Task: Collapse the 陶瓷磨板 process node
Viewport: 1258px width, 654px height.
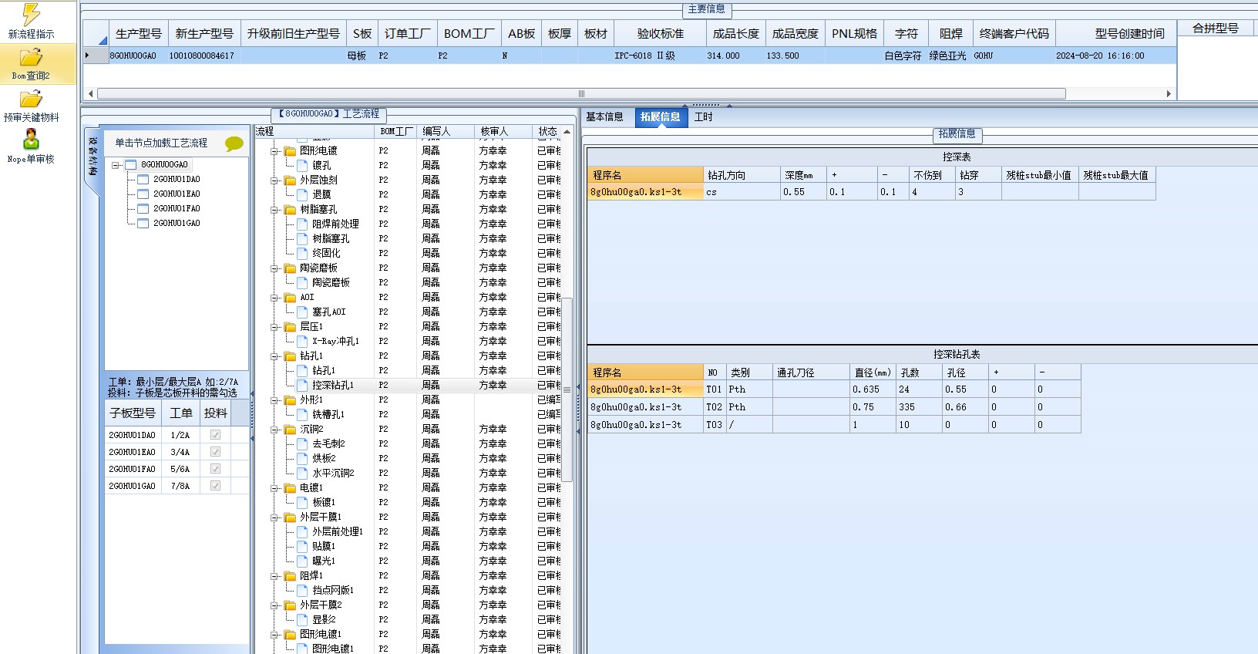Action: pyautogui.click(x=274, y=268)
